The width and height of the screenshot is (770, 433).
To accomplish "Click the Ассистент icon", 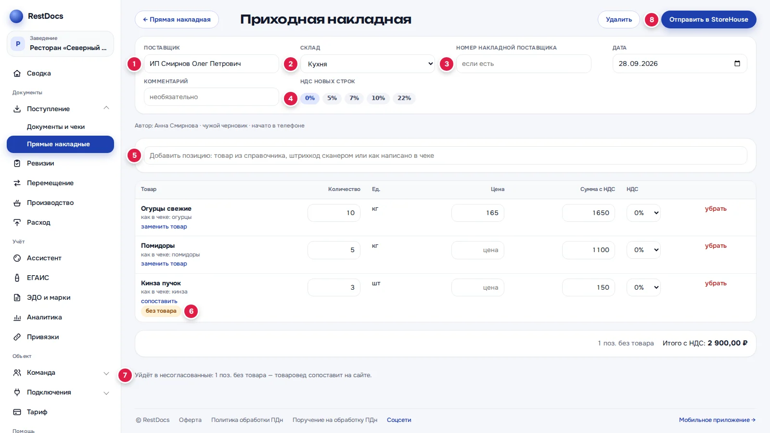I will tap(17, 258).
